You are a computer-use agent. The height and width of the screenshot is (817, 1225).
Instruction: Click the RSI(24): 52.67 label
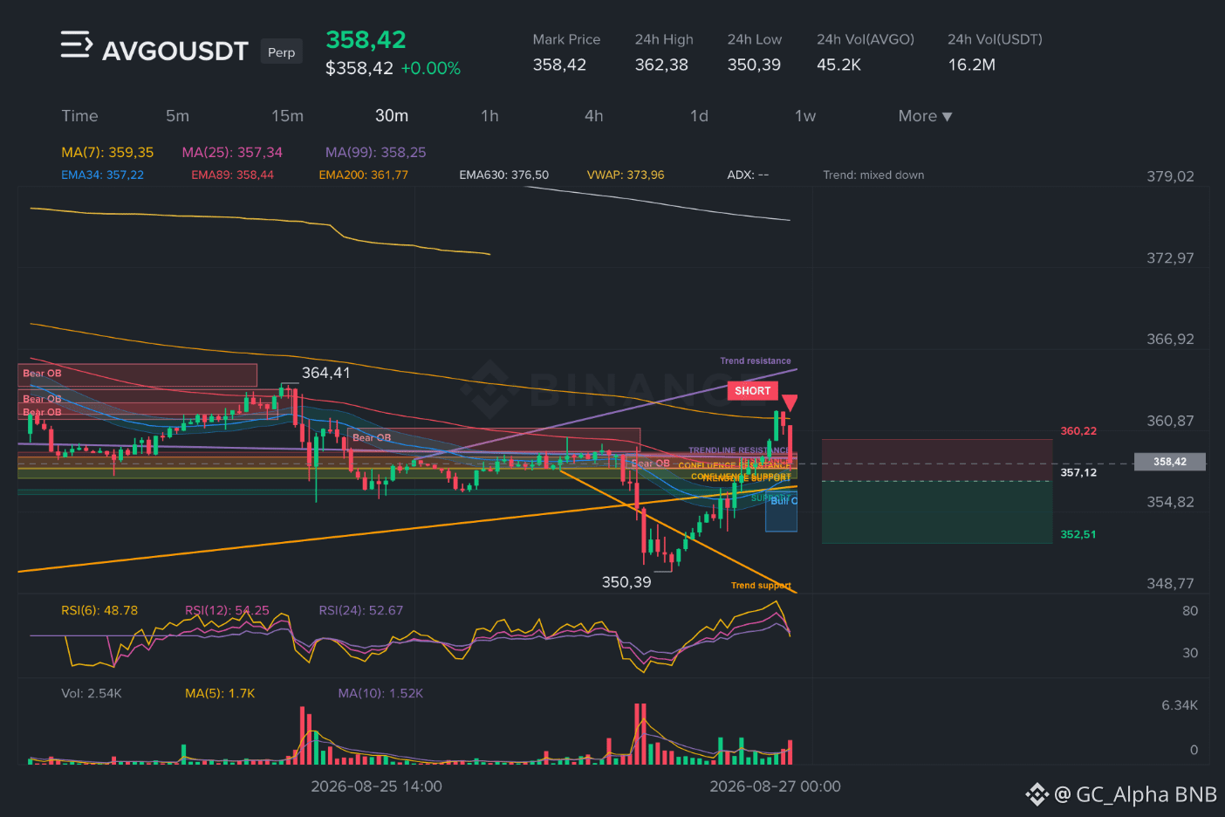(360, 611)
